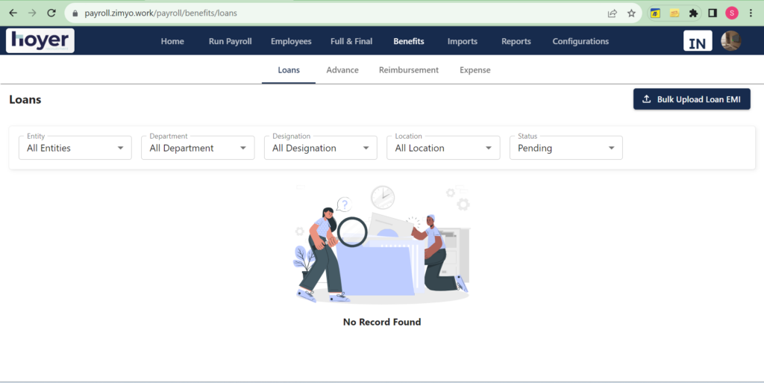Click the share page icon

point(613,13)
